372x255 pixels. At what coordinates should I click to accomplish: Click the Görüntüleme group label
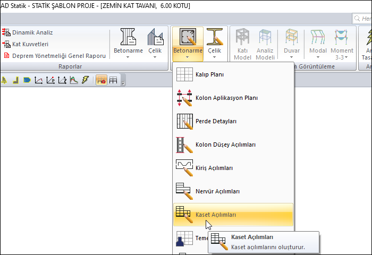(x=315, y=66)
